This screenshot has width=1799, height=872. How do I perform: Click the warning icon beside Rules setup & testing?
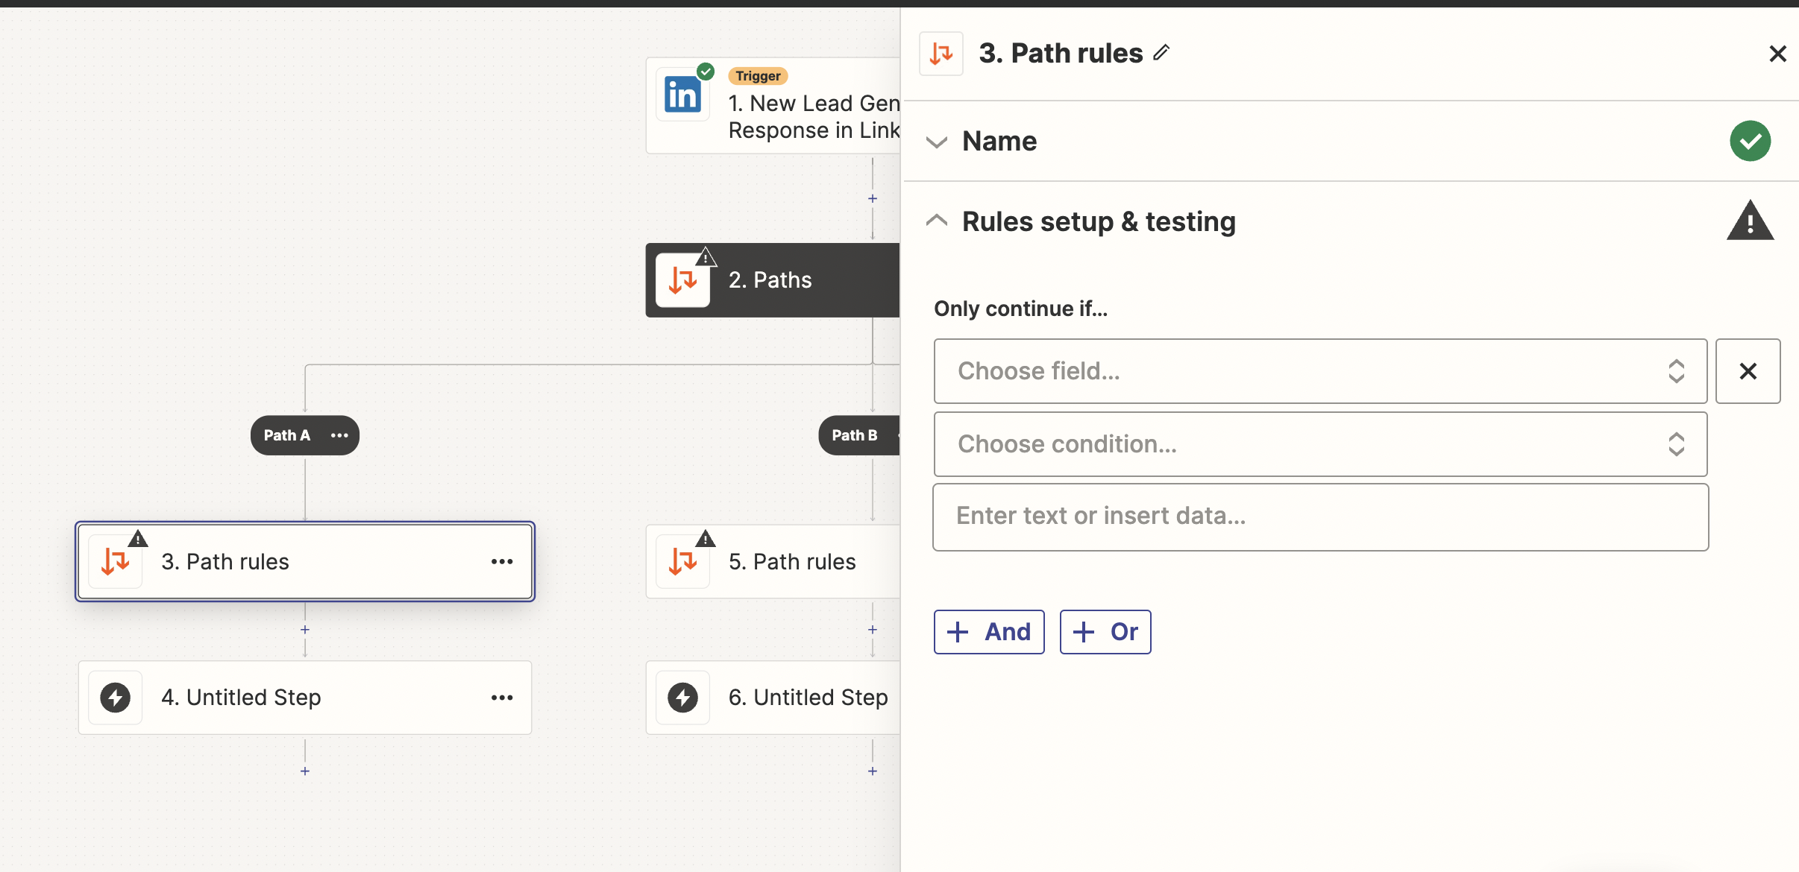tap(1749, 221)
